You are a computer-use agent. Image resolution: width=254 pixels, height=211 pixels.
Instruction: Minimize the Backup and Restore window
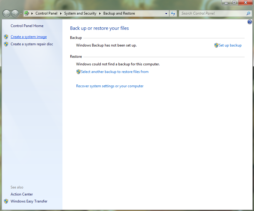pyautogui.click(x=226, y=3)
